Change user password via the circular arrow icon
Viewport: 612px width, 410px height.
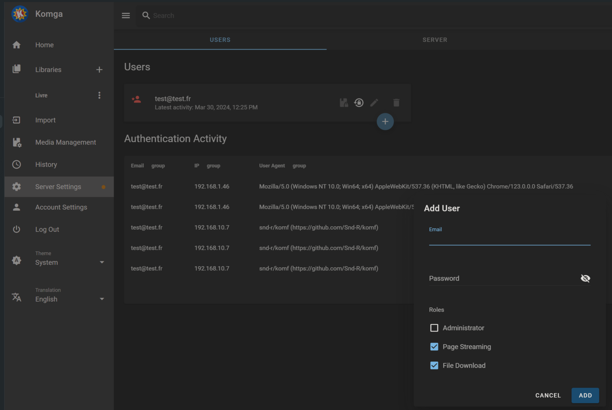tap(359, 102)
